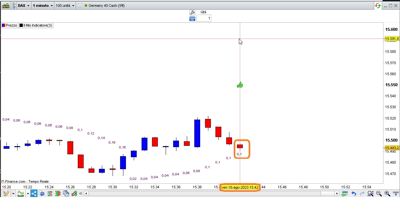Click the black Il Mio Indicatore color swatch
This screenshot has height=210, width=400.
pyautogui.click(x=21, y=25)
